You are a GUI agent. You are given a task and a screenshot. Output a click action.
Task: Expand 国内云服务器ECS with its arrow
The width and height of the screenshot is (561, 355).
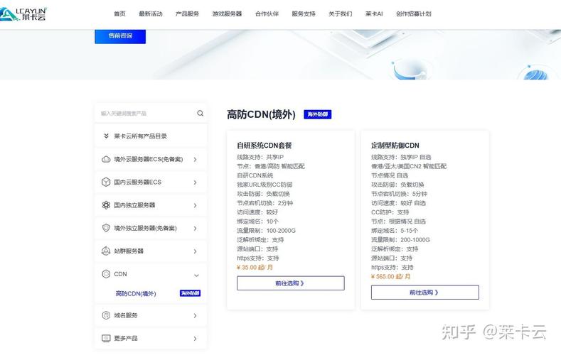[196, 182]
